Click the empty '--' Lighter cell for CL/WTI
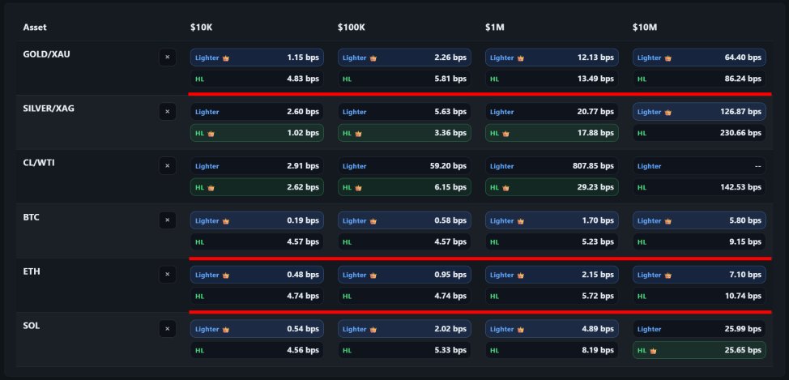The height and width of the screenshot is (380, 789). coord(699,166)
